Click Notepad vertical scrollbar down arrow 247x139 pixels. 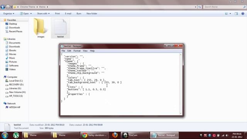coord(181,114)
